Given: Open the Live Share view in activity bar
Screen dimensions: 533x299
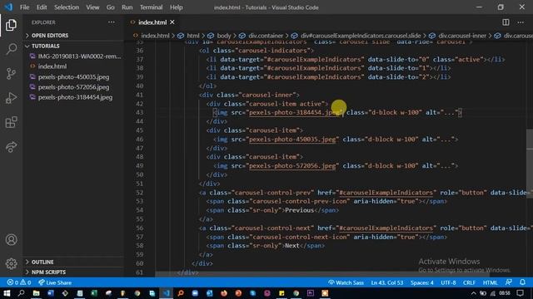Looking at the screenshot, I should (x=11, y=147).
